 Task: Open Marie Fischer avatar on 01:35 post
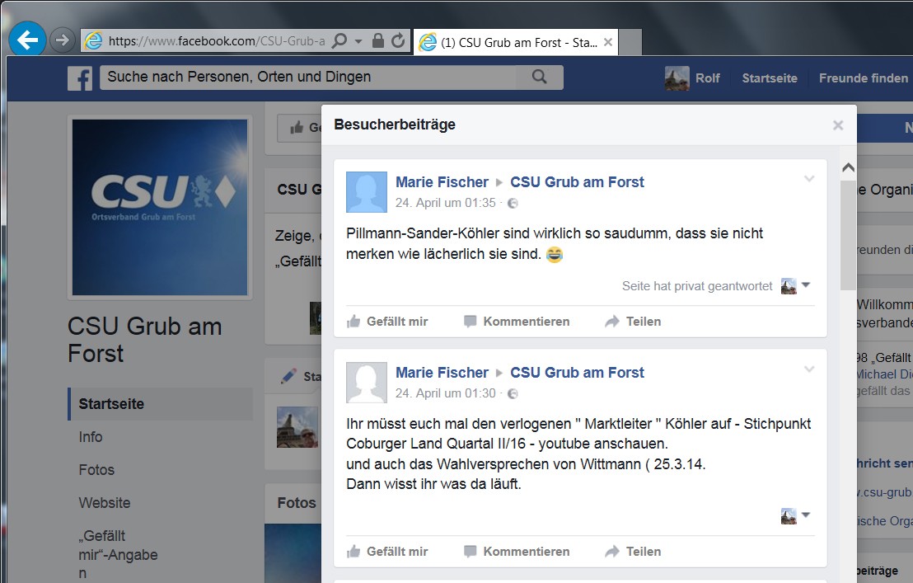(x=366, y=191)
